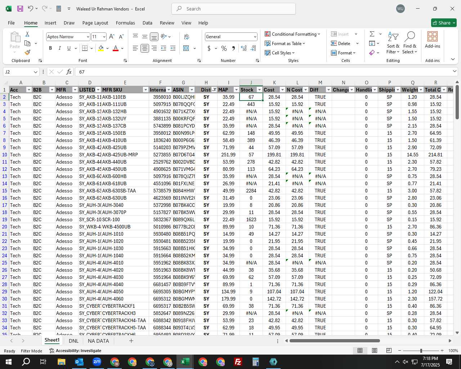
Task: Open FileZilla from the taskbar
Action: point(238,362)
